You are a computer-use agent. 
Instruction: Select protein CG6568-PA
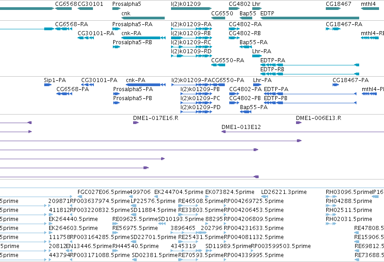pos(64,94)
